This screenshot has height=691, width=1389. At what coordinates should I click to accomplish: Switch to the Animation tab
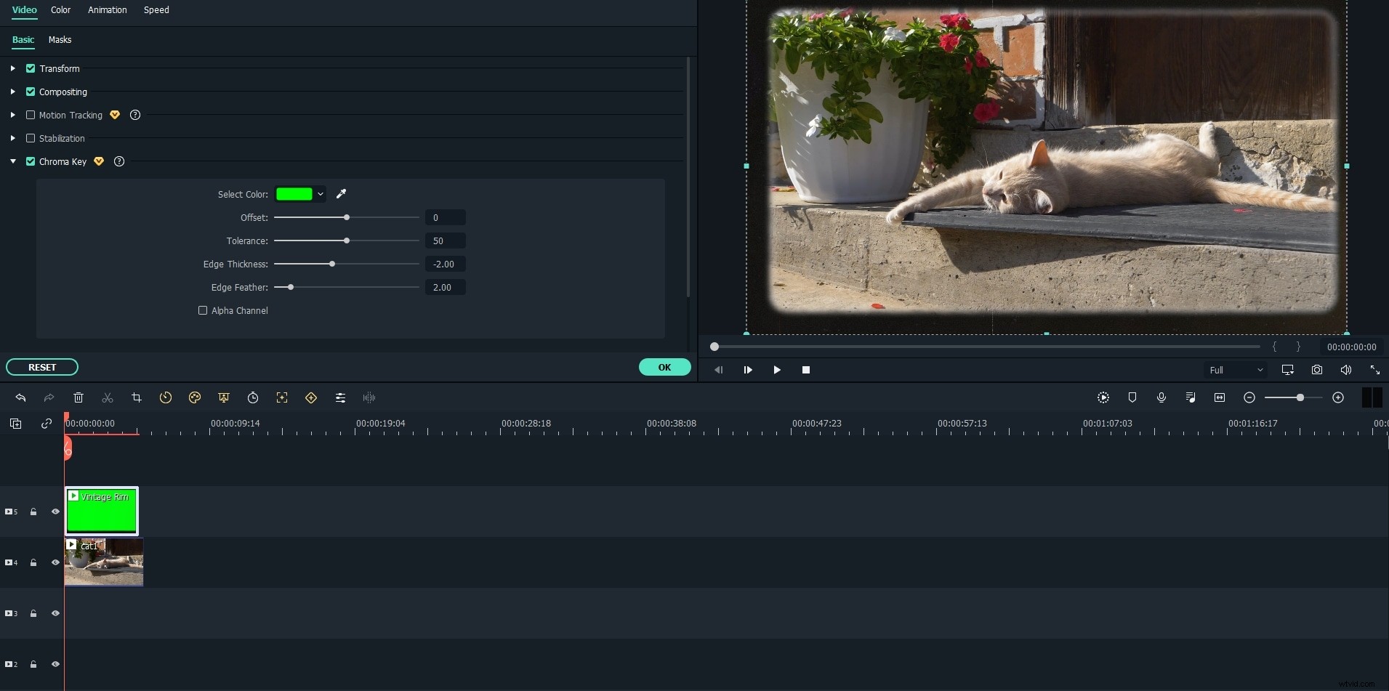coord(108,9)
